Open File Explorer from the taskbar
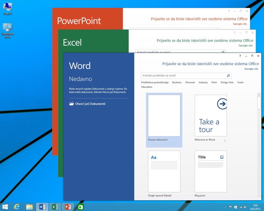Image resolution: width=264 pixels, height=211 pixels. click(29, 206)
